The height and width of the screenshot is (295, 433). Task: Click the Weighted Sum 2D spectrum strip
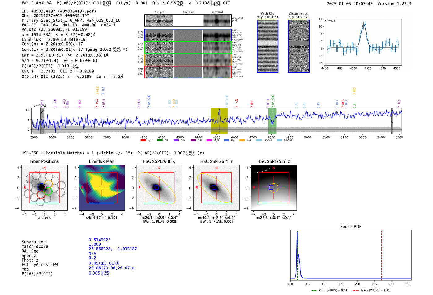click(188, 20)
